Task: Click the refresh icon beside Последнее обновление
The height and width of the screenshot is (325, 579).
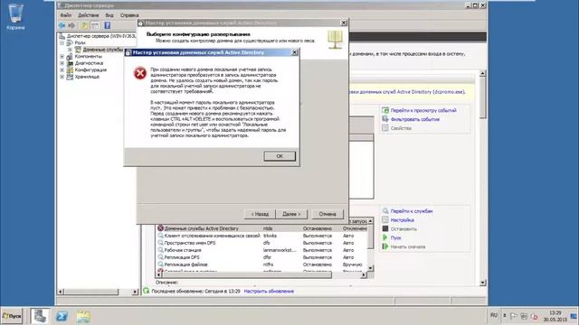Action: tap(147, 291)
